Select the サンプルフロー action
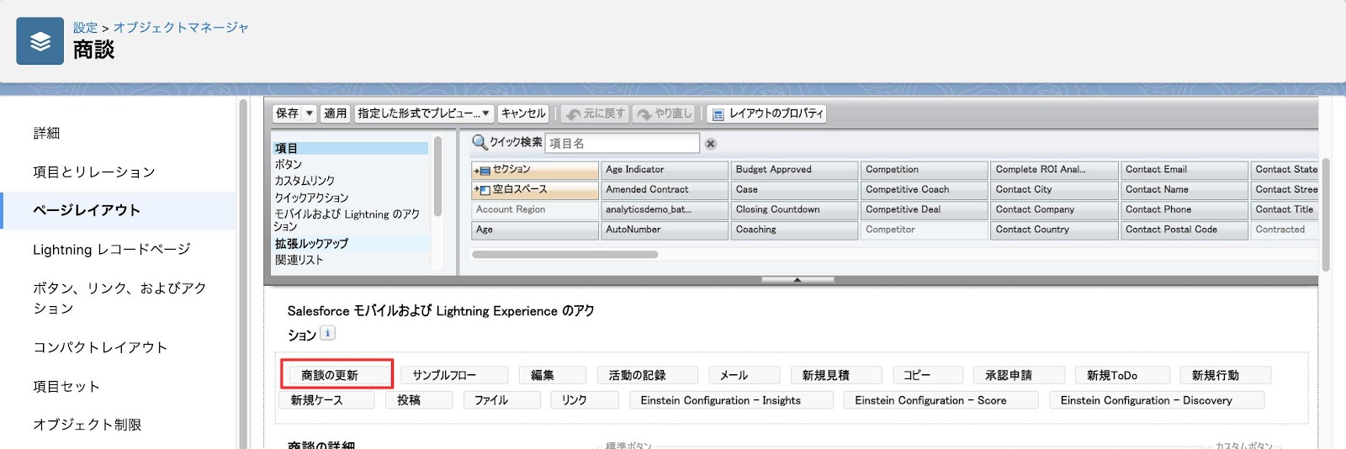The image size is (1346, 449). (454, 375)
